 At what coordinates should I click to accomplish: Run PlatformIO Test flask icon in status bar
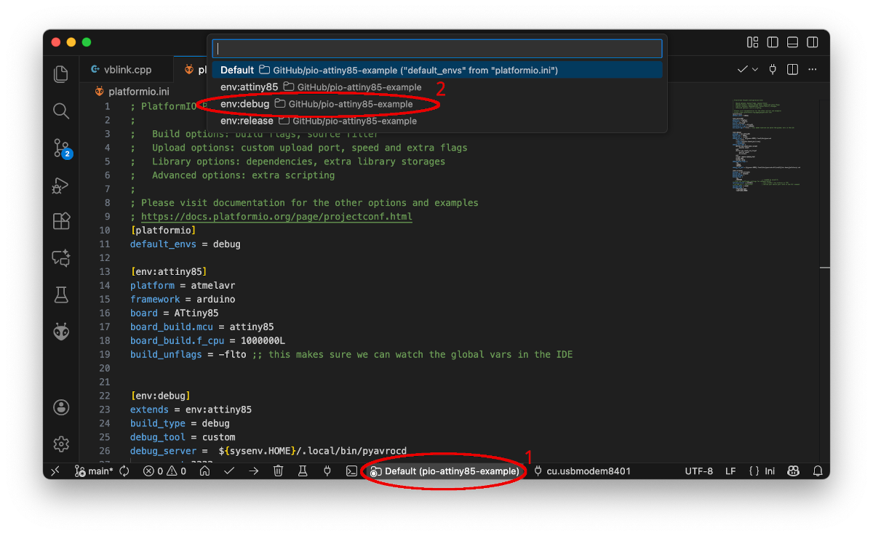click(x=303, y=471)
